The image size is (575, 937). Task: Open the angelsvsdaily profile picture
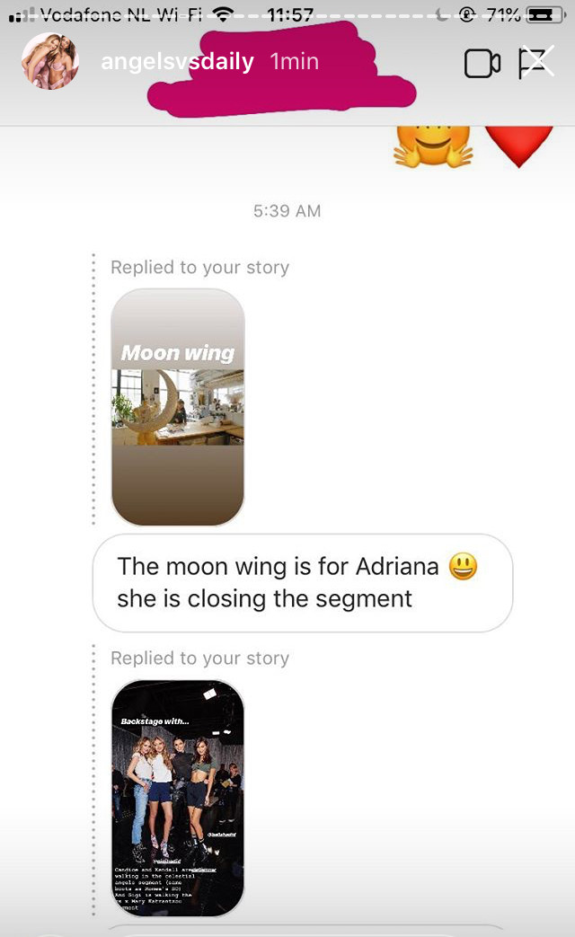coord(50,61)
